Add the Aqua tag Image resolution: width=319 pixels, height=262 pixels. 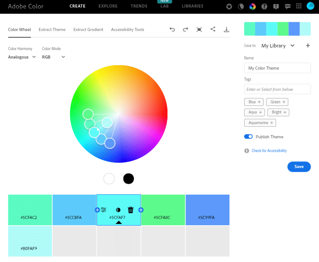pos(254,112)
